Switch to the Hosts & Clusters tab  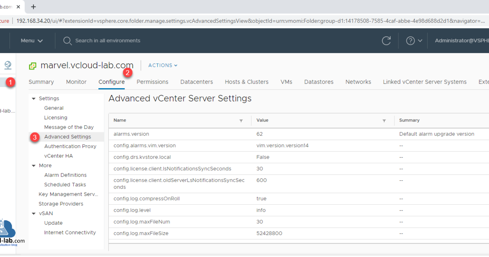click(247, 82)
